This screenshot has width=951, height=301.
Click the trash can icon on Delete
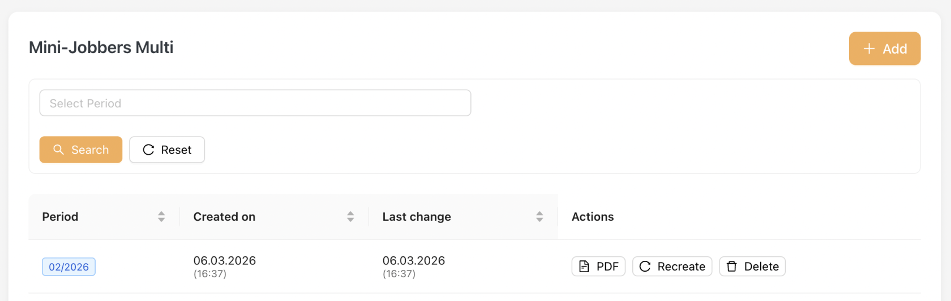coord(732,267)
